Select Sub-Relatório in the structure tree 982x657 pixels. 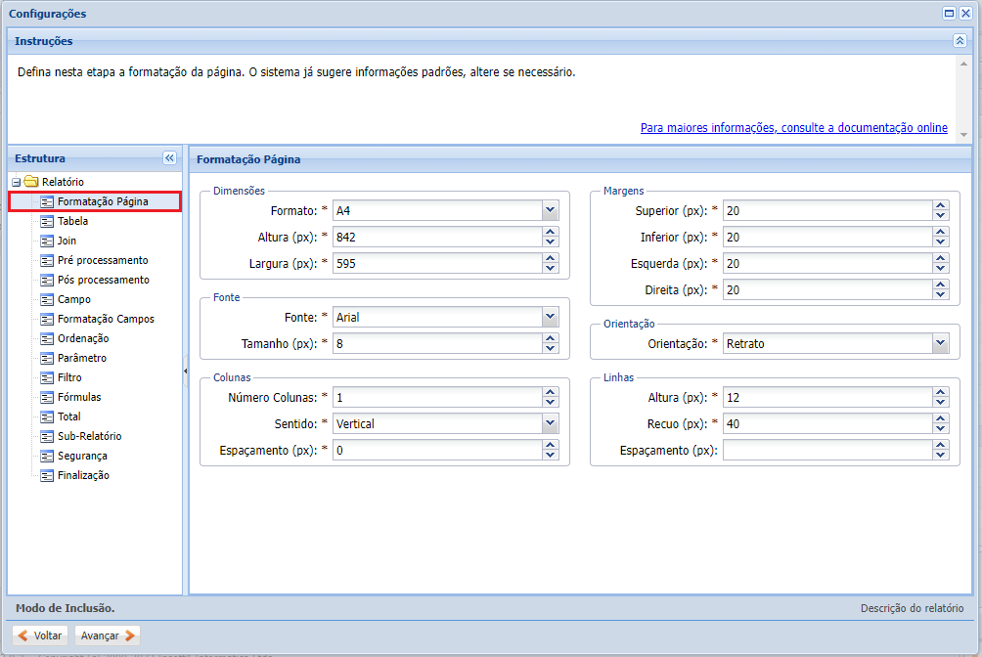click(89, 436)
